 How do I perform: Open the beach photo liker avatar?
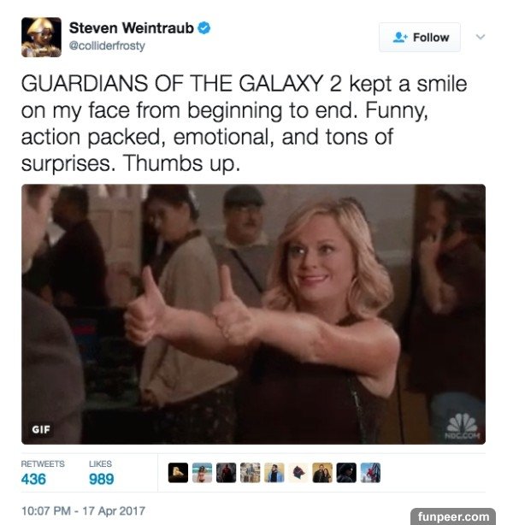tap(202, 473)
